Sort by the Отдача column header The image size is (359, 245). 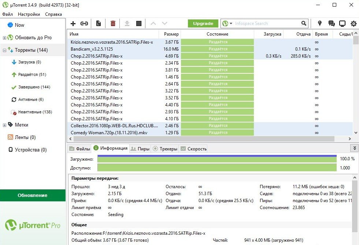click(x=298, y=34)
